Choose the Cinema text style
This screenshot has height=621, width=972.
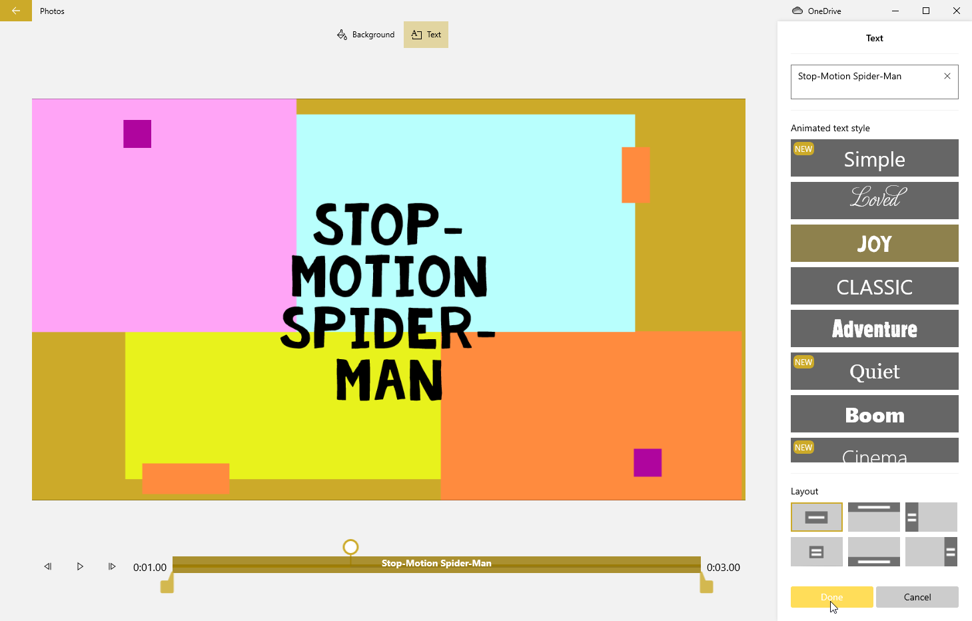(x=875, y=450)
